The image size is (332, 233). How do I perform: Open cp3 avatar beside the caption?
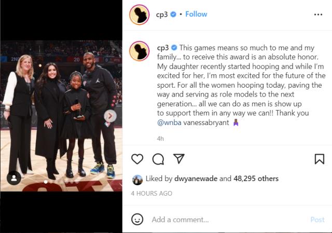[x=140, y=51]
